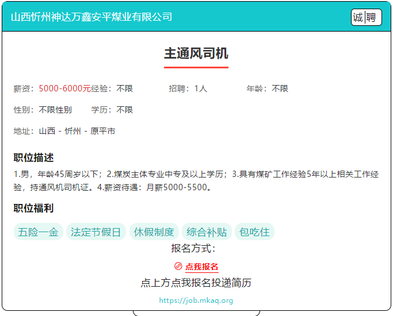
Task: Open the 点我报名 signup link
Action: 202,267
